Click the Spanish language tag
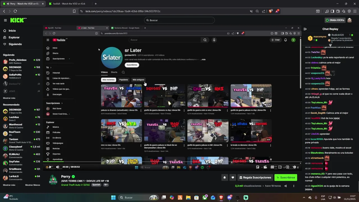The width and height of the screenshot is (359, 202). 96,185
